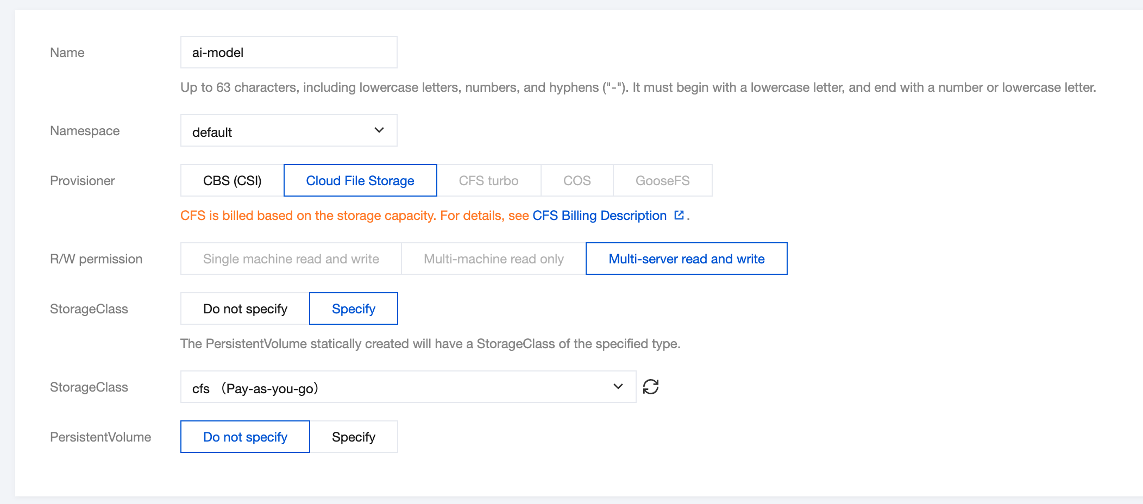The image size is (1143, 504).
Task: Expand the cfs Pay-as-you-go StorageClass dropdown
Action: point(618,387)
